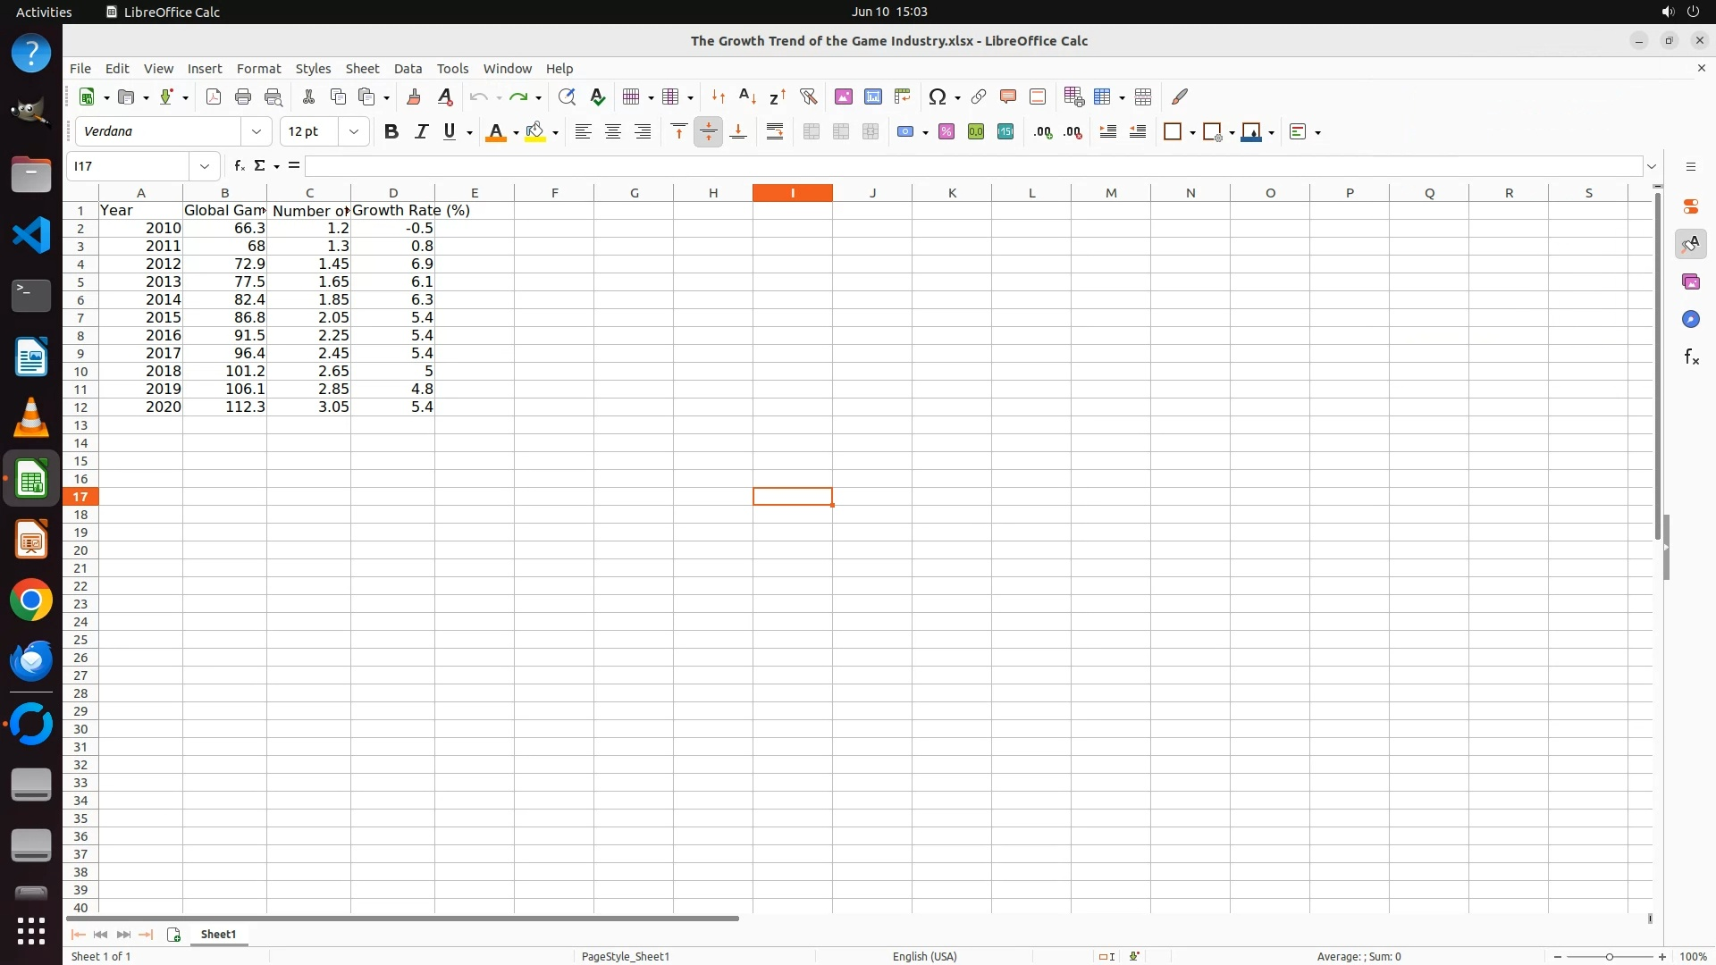
Task: Click the Print icon in toolbar
Action: pyautogui.click(x=243, y=96)
